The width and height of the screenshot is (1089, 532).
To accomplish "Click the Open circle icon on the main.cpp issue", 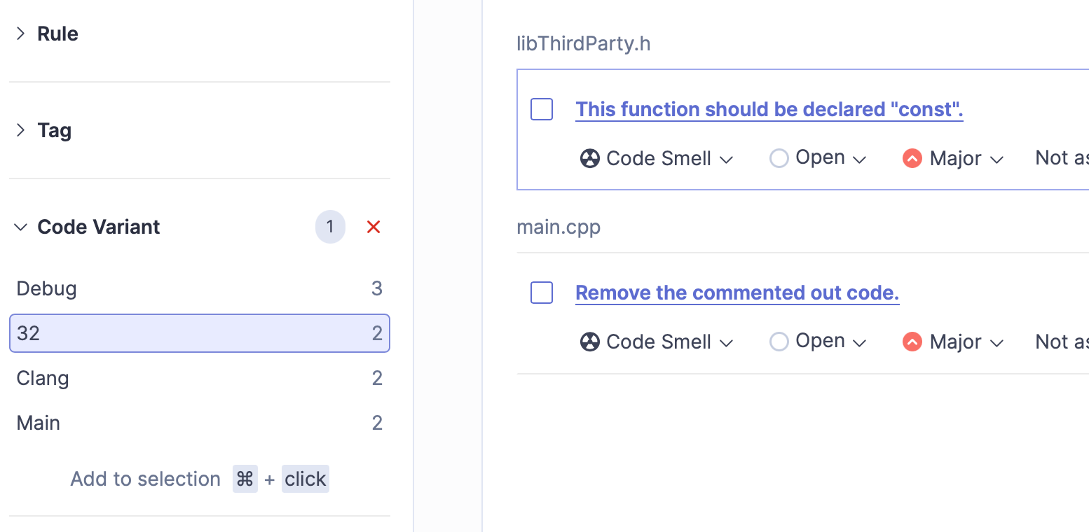I will (779, 342).
